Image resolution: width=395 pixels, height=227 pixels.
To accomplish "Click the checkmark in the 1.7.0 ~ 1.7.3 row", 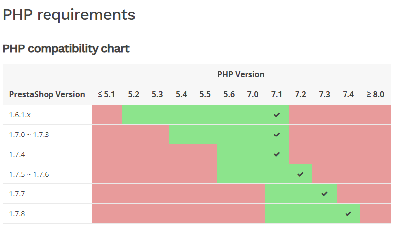I will [x=277, y=135].
